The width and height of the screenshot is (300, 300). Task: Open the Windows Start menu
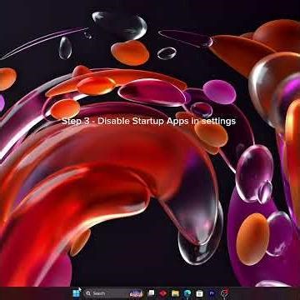pos(76,293)
